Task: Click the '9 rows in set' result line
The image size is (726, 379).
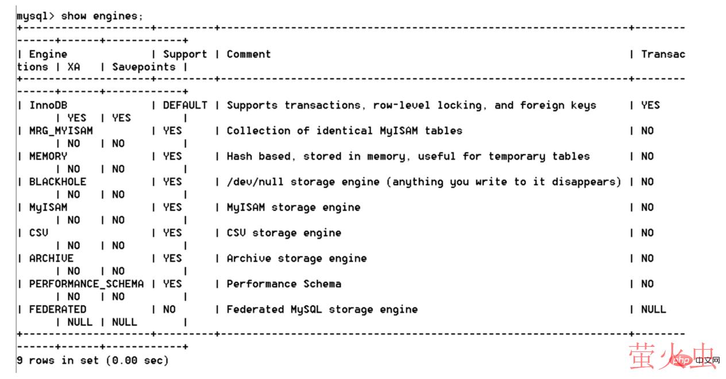Action: coord(92,361)
